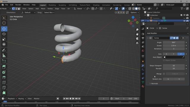Select the Poly Build tool
Viewport: 190px width, 107px height.
(4, 93)
